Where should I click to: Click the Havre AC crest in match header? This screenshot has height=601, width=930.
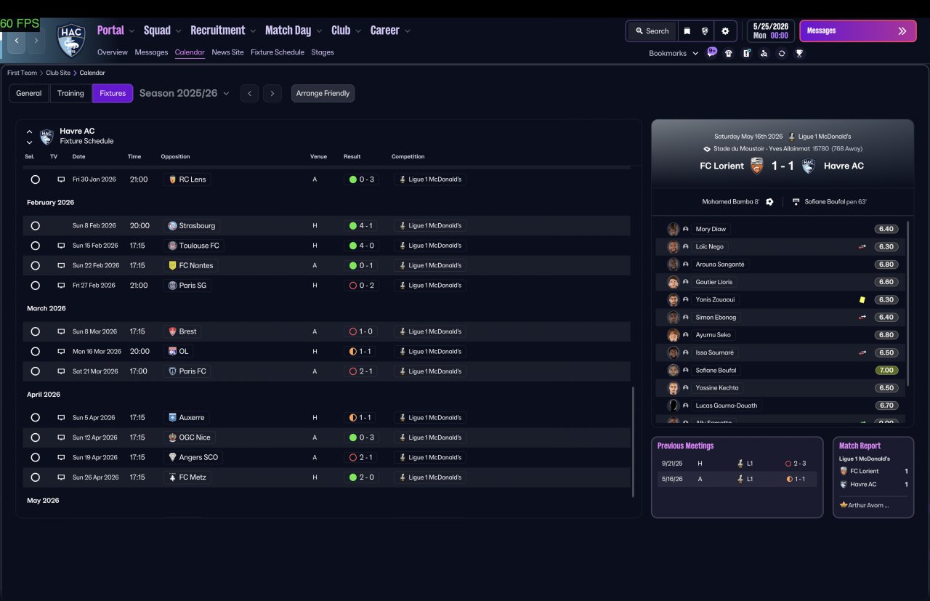tap(808, 166)
